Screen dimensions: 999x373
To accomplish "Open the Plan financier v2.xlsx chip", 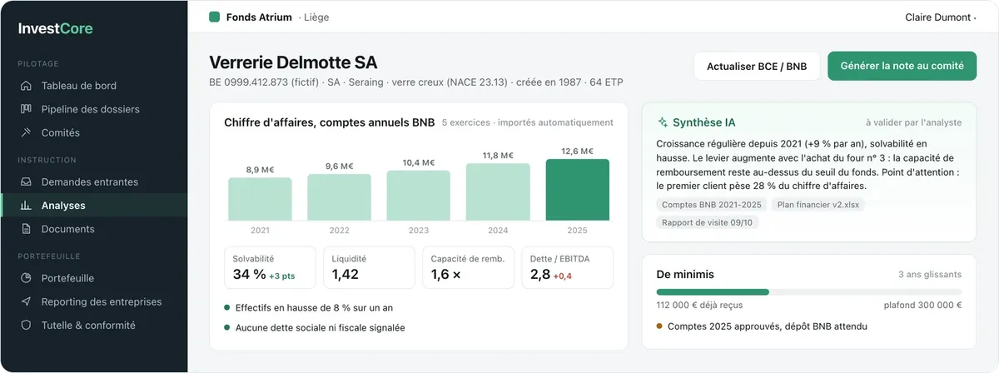I will pos(818,205).
